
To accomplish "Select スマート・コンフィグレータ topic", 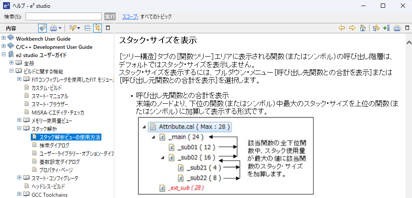I will [55, 179].
